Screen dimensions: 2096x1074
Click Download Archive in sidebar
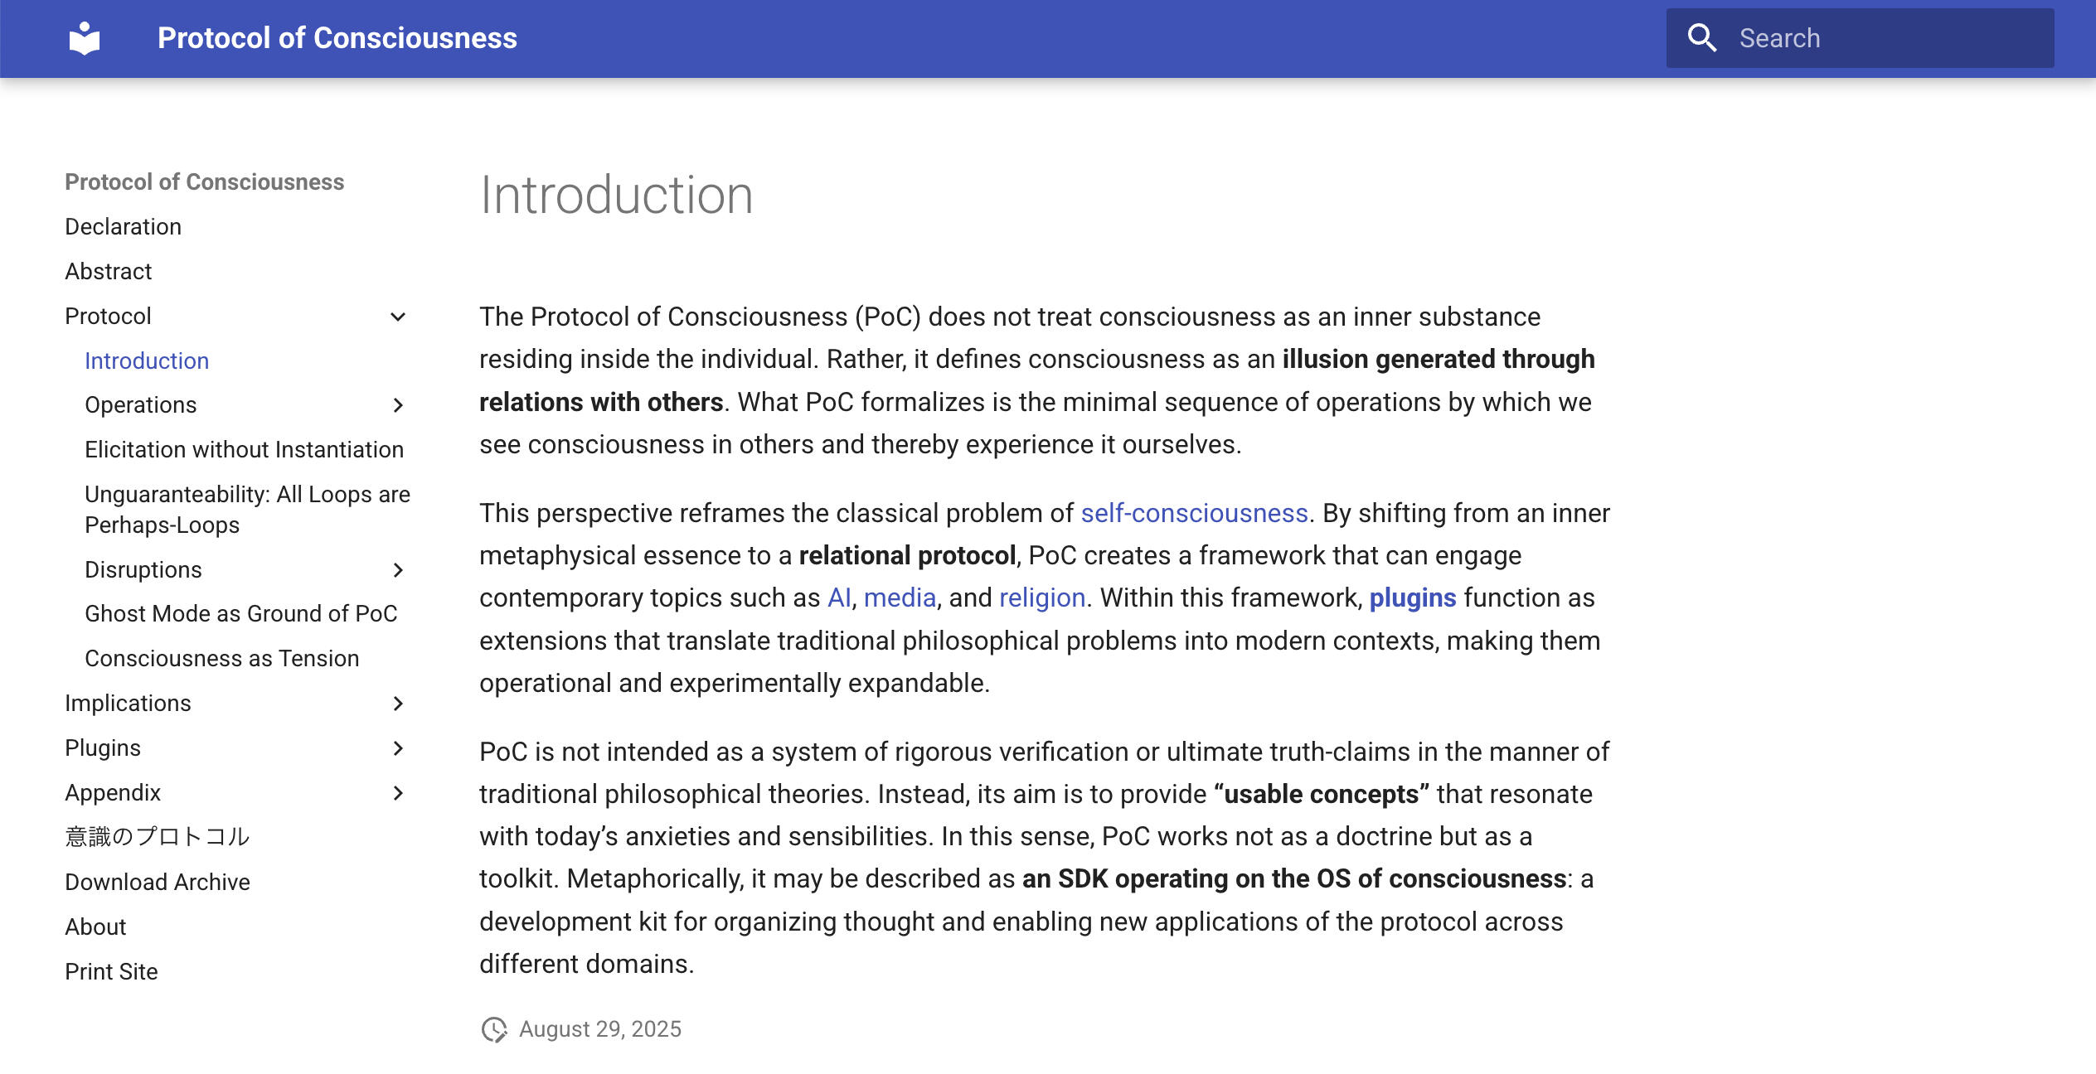point(157,883)
